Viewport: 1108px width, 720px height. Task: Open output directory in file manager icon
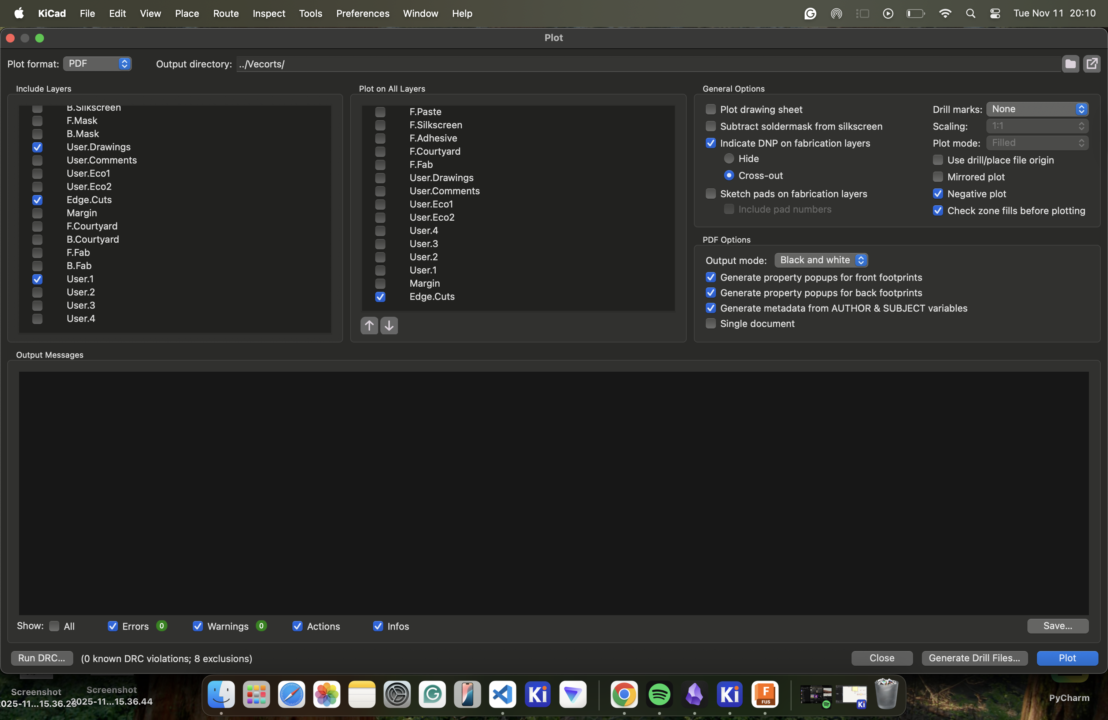(1092, 64)
